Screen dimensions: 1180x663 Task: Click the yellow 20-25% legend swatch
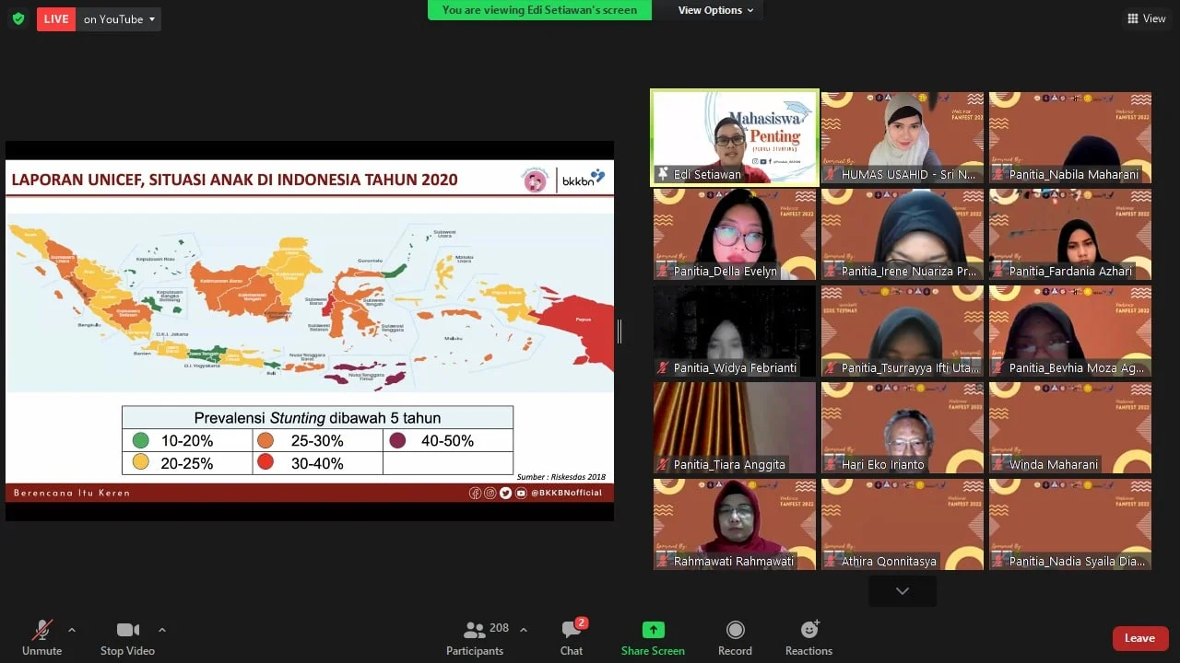(141, 463)
